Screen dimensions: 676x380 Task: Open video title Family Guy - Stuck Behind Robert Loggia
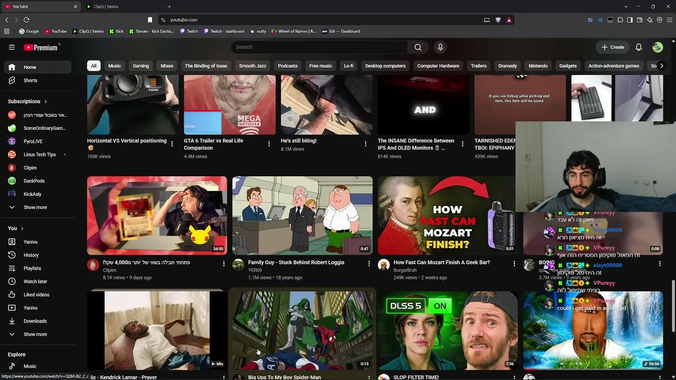(x=296, y=262)
